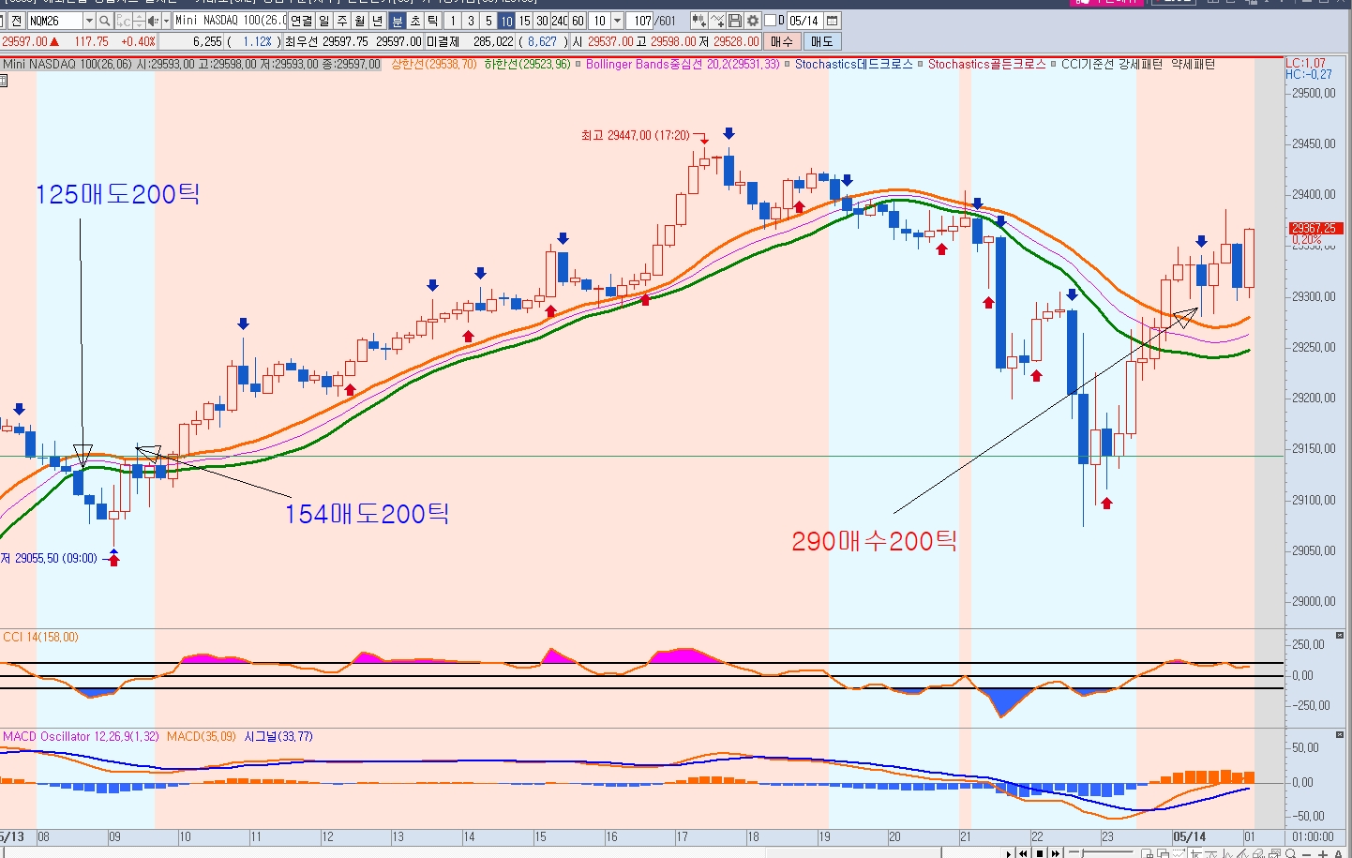Click the blue 매도 sell button

(x=822, y=41)
